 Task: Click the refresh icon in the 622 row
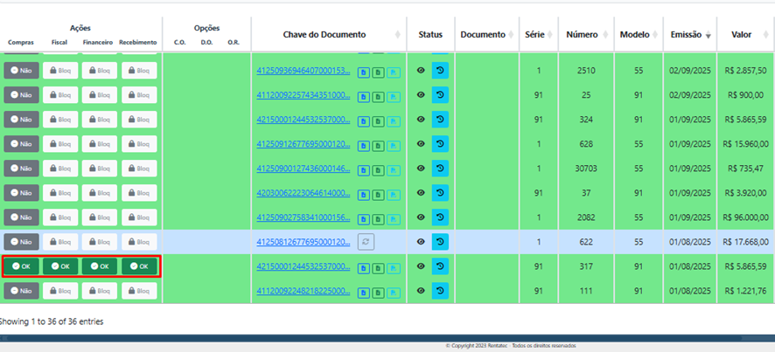click(366, 242)
